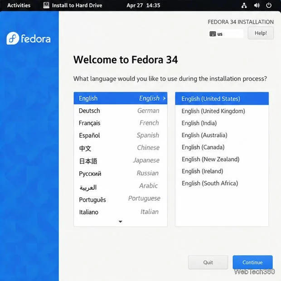The image size is (281, 281).
Task: Click the Install to Hard Drive app icon
Action: pos(46,5)
